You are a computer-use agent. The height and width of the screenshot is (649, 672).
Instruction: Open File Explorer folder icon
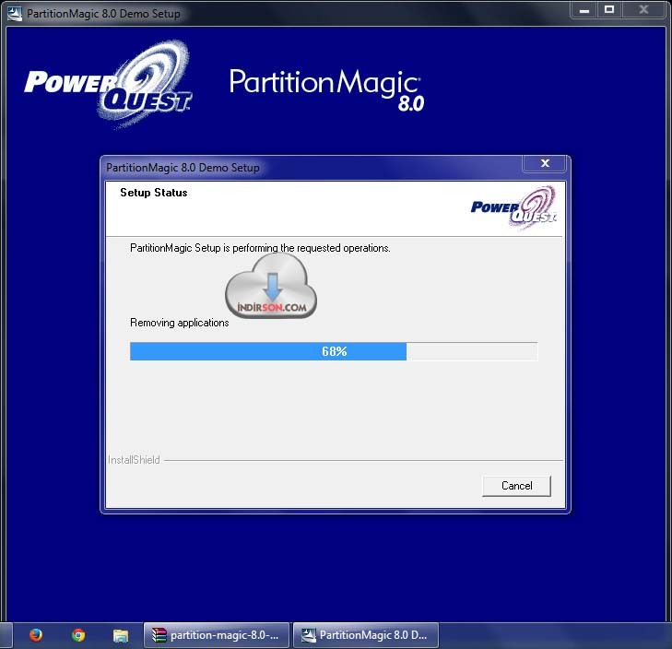click(121, 635)
